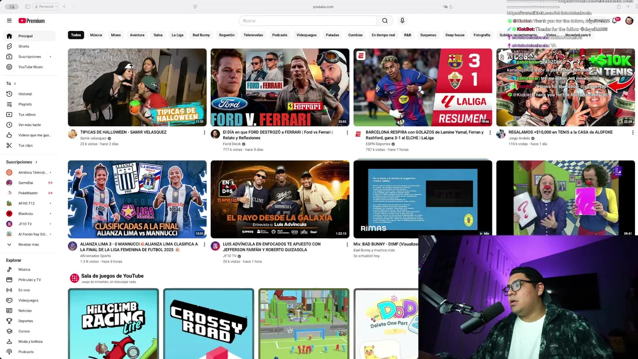Image resolution: width=638 pixels, height=359 pixels.
Task: Select the Deep house filter chip
Action: [455, 35]
